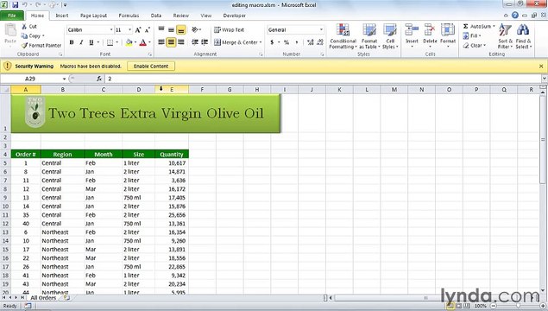Toggle Top Align
The width and height of the screenshot is (548, 311).
click(161, 29)
